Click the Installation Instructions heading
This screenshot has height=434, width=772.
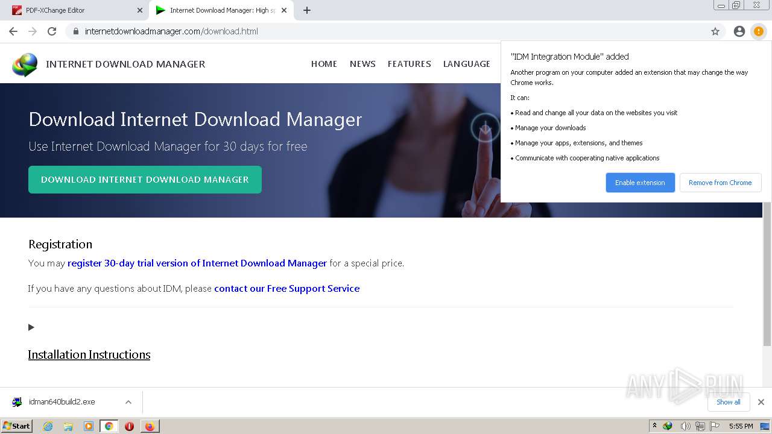tap(89, 354)
